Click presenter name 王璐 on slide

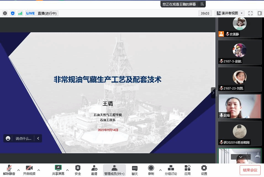point(108,104)
